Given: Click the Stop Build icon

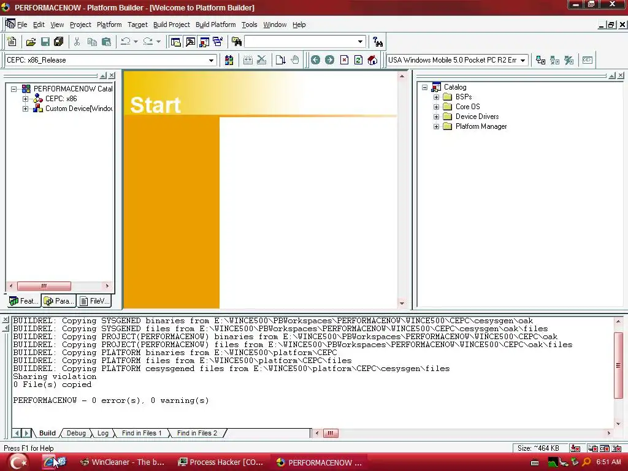Looking at the screenshot, I should [261, 61].
